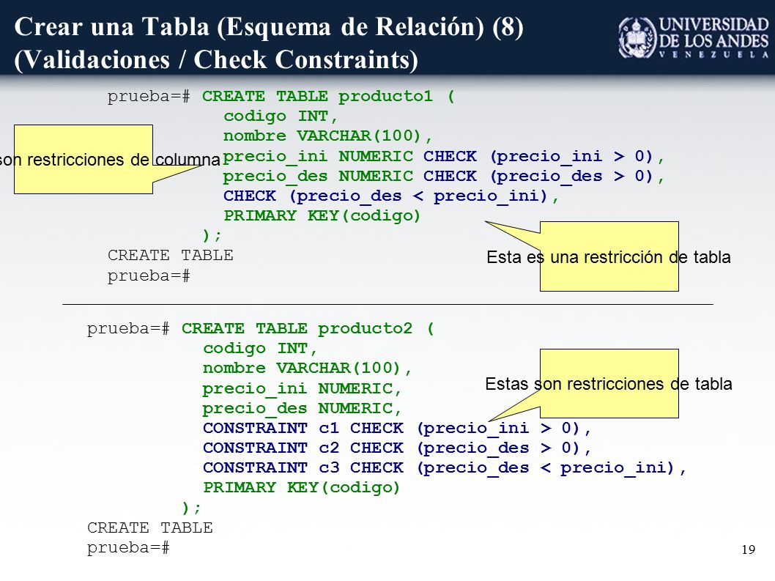The width and height of the screenshot is (775, 581).
Task: Click 'PRIMARY KEY(codigo)' in the producto1 block
Action: [x=322, y=215]
